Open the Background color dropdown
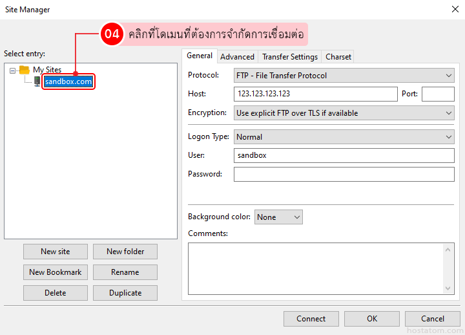Screen dimensions: 465x335 pos(278,217)
